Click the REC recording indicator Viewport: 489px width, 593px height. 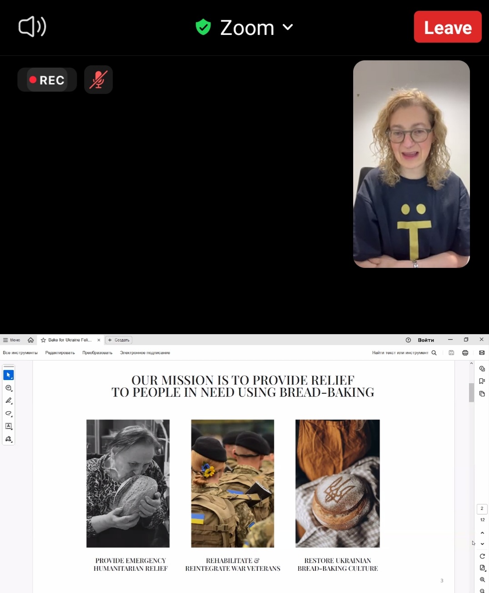(x=47, y=79)
